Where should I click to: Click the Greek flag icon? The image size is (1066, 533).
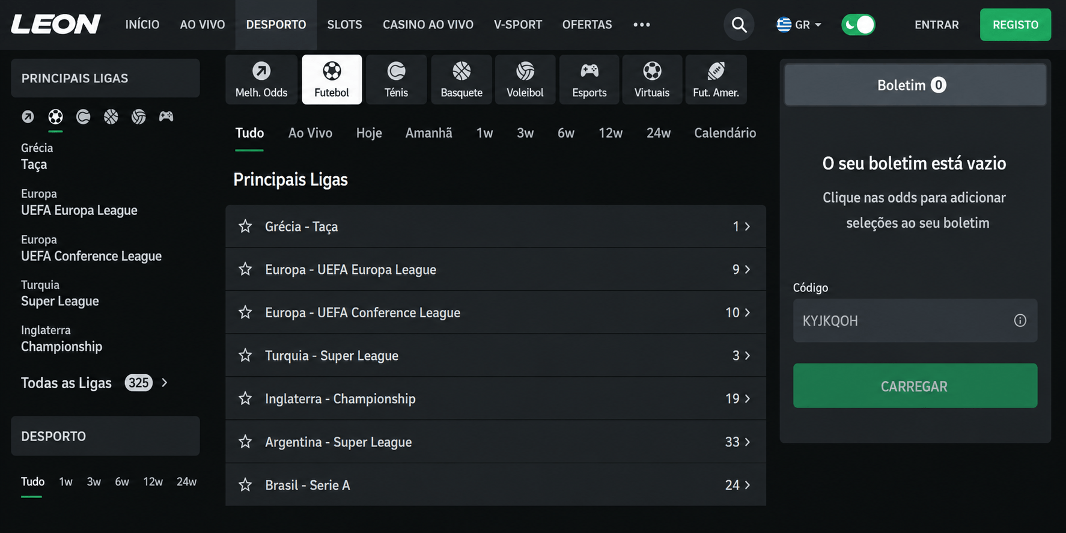(x=784, y=25)
